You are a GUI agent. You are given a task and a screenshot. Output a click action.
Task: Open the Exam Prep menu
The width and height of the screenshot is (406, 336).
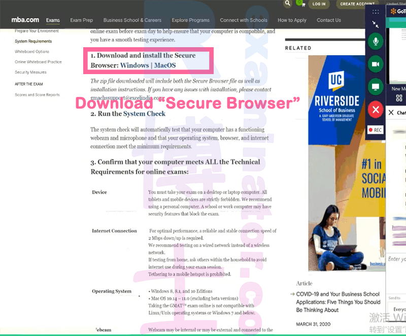[82, 20]
